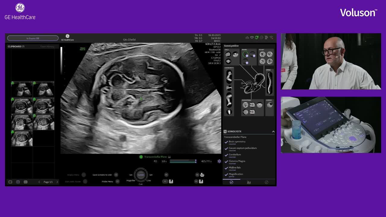This screenshot has height=217, width=386.
Task: Click the snowflake freeze icon
Action: (x=219, y=161)
